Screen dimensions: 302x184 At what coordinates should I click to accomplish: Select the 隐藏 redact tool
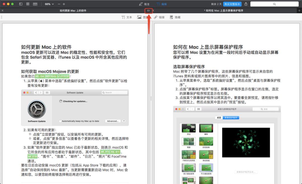(175, 17)
